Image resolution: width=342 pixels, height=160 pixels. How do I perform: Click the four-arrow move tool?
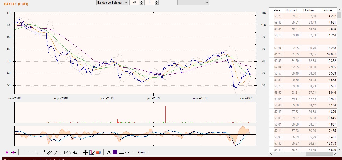[x=85, y=152]
